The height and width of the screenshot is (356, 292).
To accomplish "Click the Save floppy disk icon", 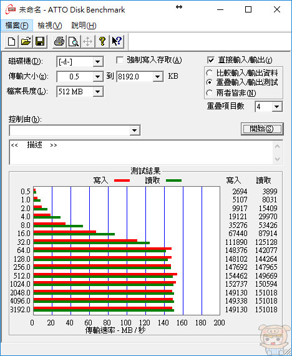I will tap(40, 42).
